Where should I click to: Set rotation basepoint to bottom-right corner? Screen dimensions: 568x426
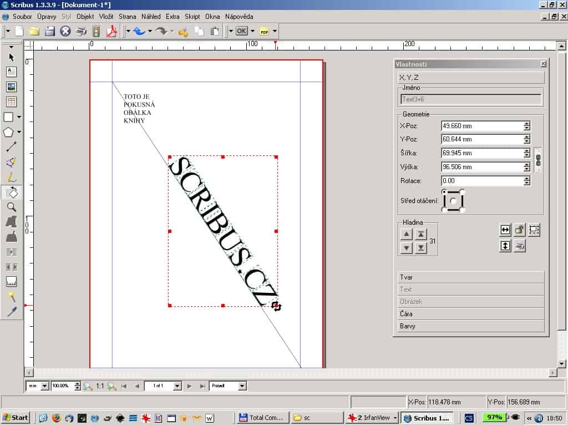[x=462, y=209]
